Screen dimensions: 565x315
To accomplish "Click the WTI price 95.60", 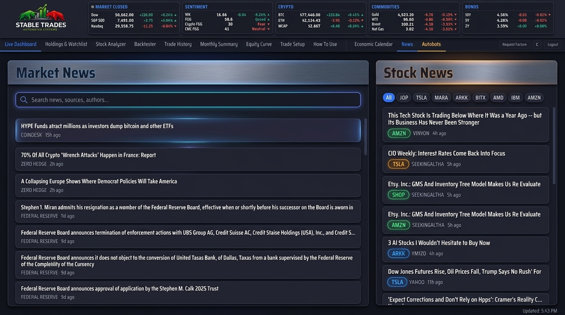I will click(409, 19).
